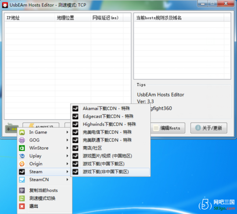This screenshot has height=214, width=237.
Task: Click the wifi icon beside 复制当前hosts
Action: (22, 190)
